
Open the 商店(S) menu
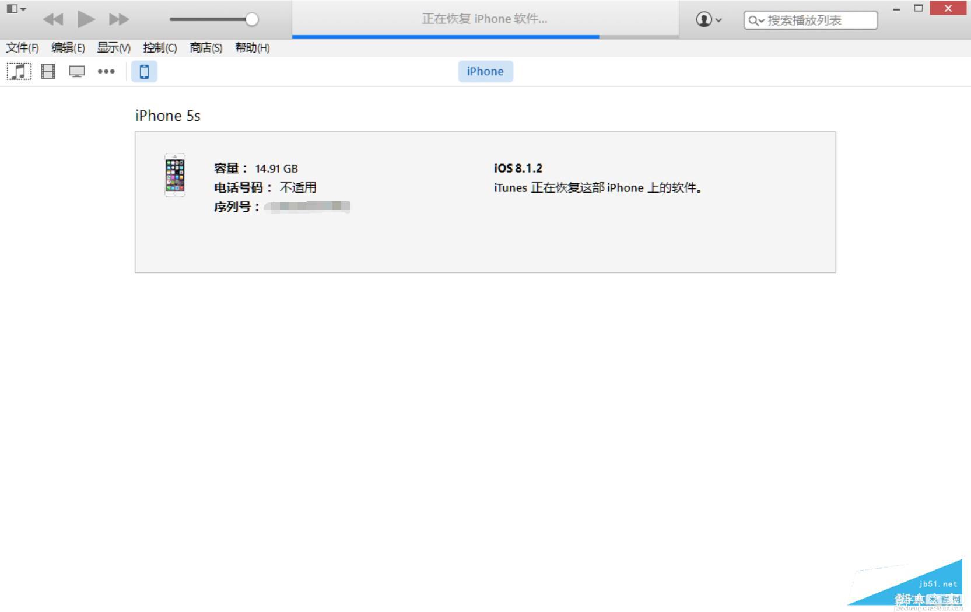(x=206, y=48)
